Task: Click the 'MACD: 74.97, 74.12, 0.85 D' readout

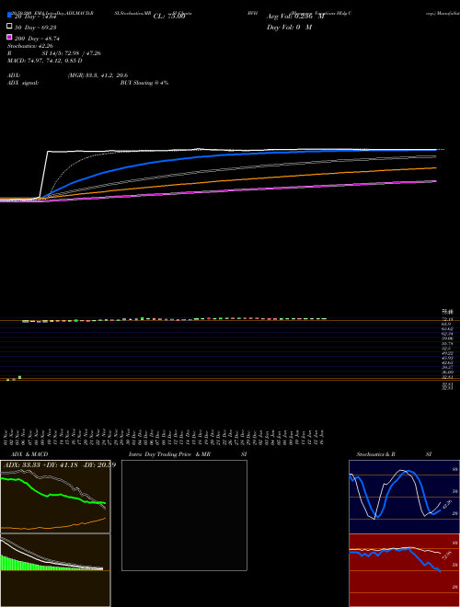Action: tap(45, 61)
